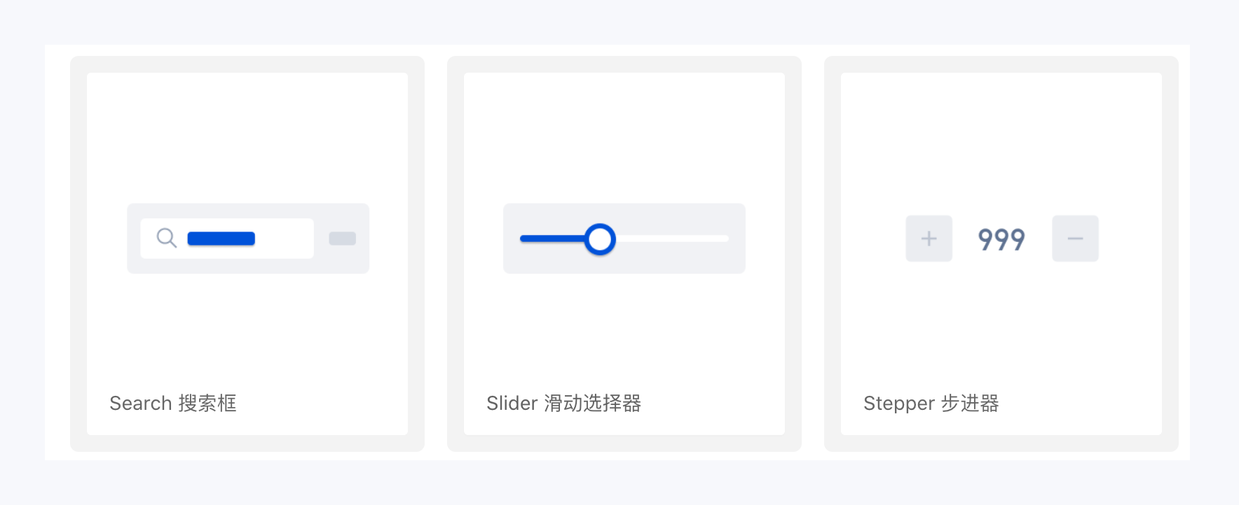1239x505 pixels.
Task: Click the Chinese text 滑动选择器
Action: (593, 404)
